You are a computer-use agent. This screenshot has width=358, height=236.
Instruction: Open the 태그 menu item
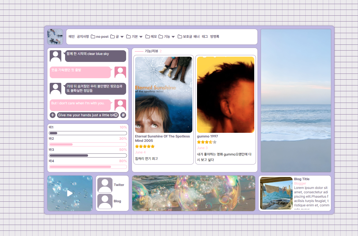click(x=205, y=37)
